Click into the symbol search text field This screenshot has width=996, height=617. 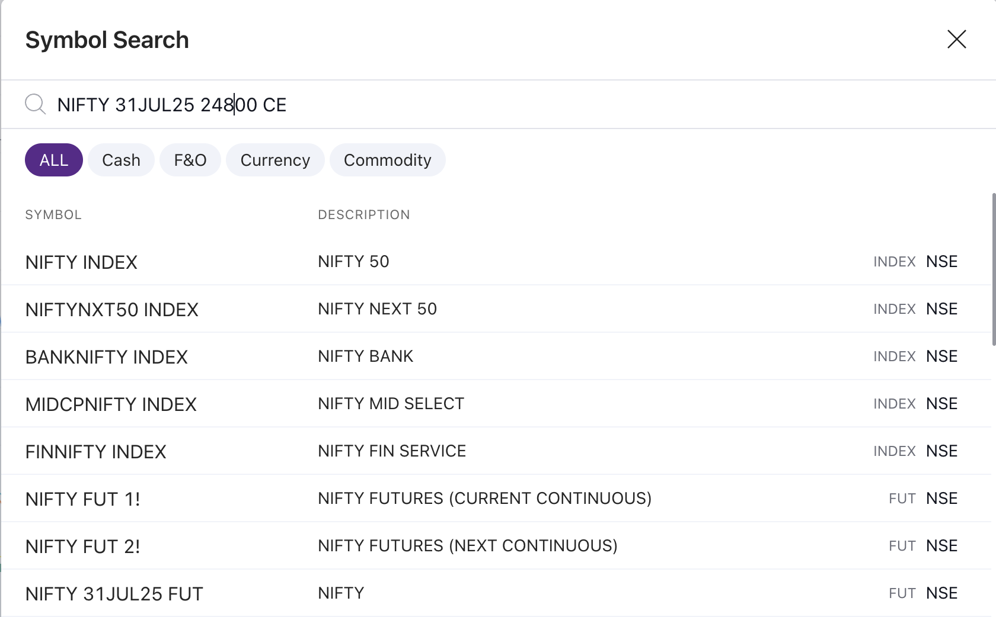[x=474, y=105]
